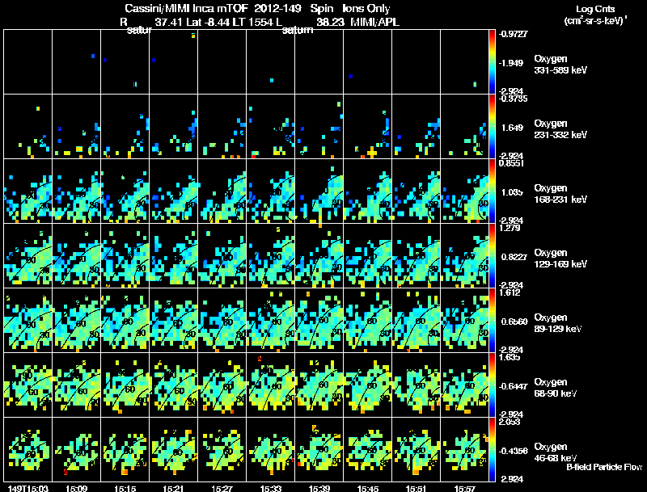Select the 168-231 keV panel at 15:57
The height and width of the screenshot is (492, 647).
coord(464,191)
